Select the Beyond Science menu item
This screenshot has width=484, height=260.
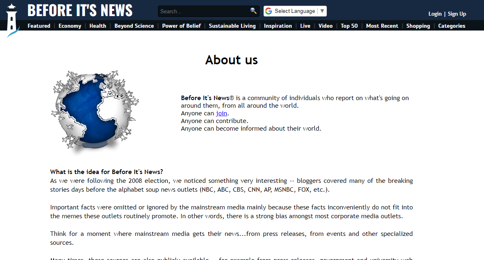pyautogui.click(x=134, y=26)
